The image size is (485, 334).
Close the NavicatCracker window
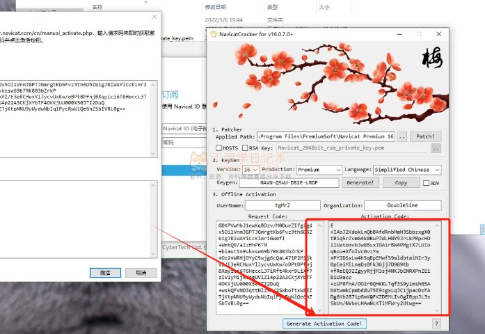pyautogui.click(x=438, y=34)
